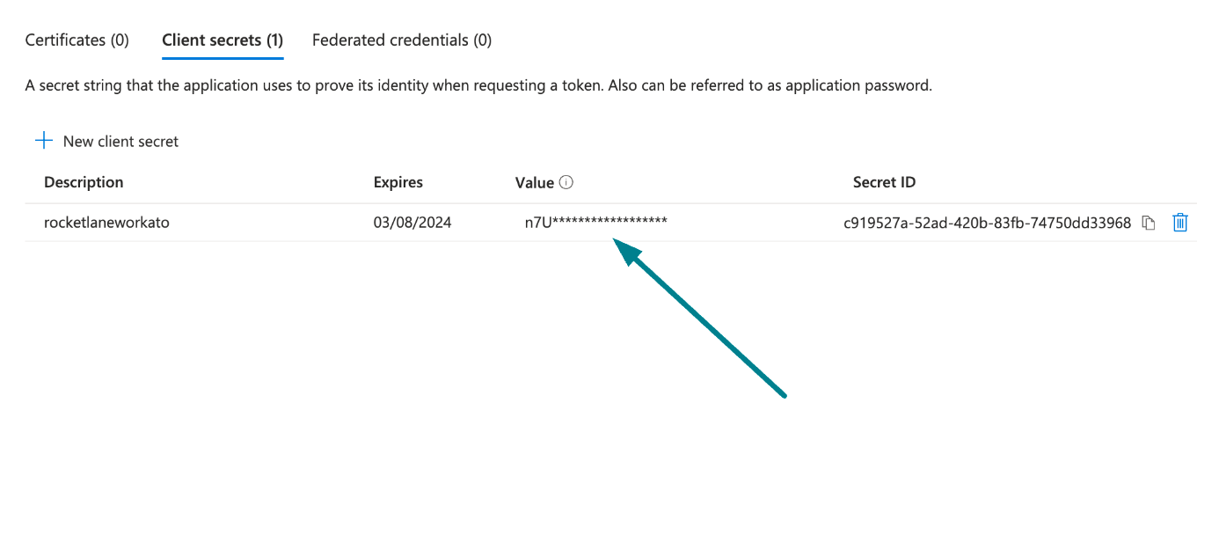Viewport: 1219px width, 535px height.
Task: Open the Federated credentials tab
Action: tap(401, 40)
